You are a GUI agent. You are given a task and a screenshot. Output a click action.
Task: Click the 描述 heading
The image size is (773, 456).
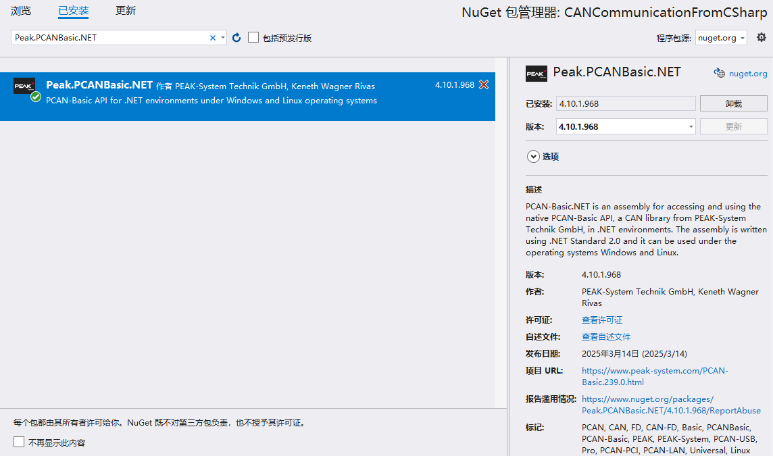(x=533, y=190)
